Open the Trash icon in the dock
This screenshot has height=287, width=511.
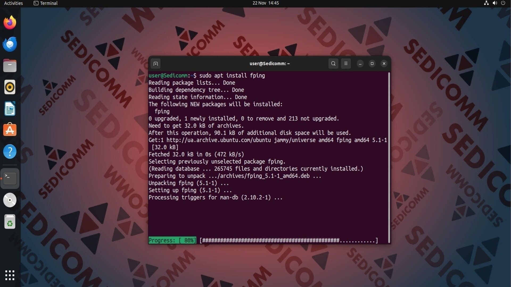tap(10, 222)
